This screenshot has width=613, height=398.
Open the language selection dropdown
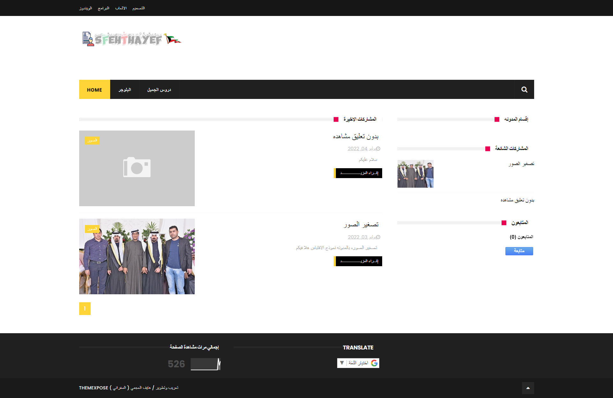pyautogui.click(x=358, y=363)
